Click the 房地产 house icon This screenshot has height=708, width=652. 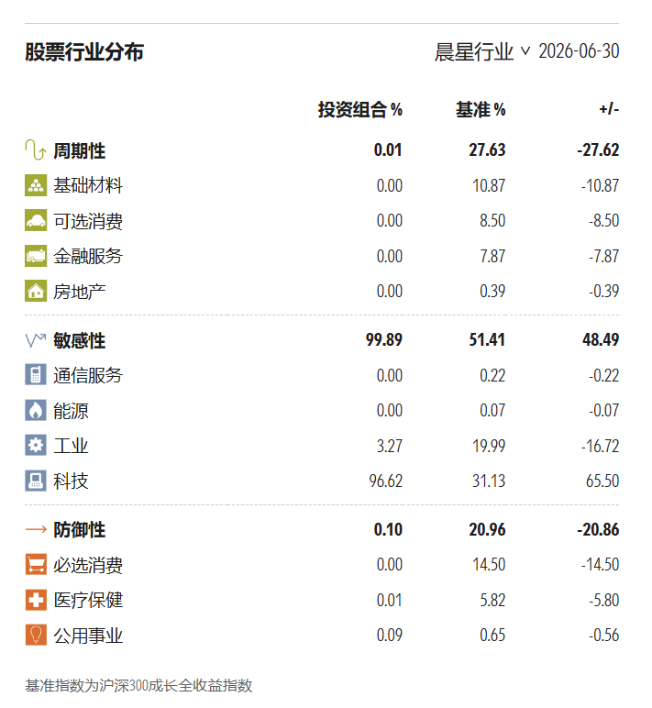[36, 292]
